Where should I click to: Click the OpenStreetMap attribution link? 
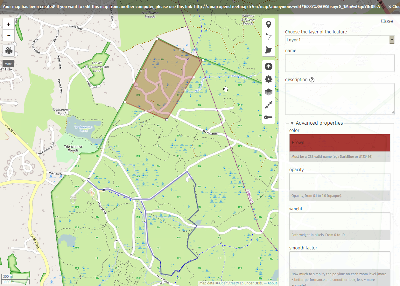(x=231, y=283)
